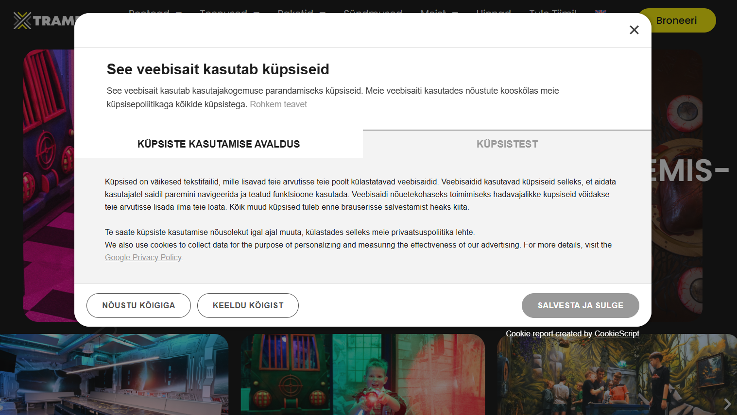Click the pink arcade hero image
Viewport: 737px width, 415px height.
(x=49, y=185)
